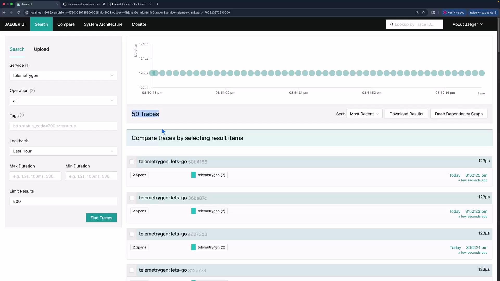Viewport: 500px width, 281px height.
Task: Click the browser address bar URL
Action: tap(130, 12)
